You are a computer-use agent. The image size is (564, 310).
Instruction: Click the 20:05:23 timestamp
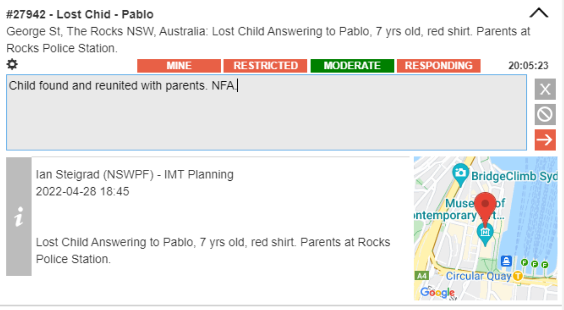click(528, 66)
